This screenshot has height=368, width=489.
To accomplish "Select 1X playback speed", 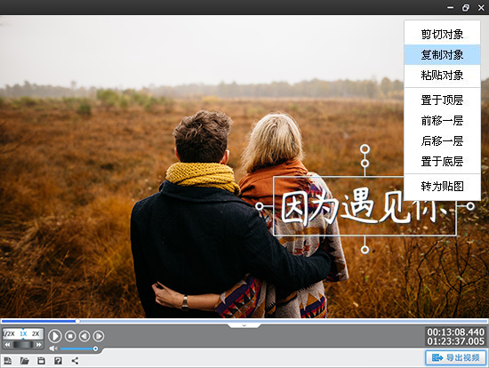I will pyautogui.click(x=23, y=333).
